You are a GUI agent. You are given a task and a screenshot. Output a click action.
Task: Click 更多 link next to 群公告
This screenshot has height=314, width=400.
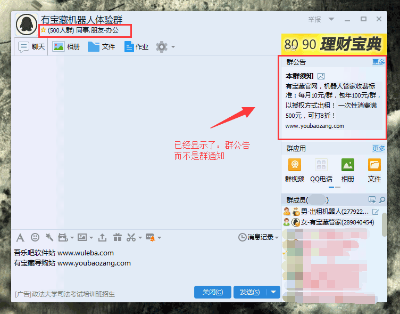(x=379, y=62)
